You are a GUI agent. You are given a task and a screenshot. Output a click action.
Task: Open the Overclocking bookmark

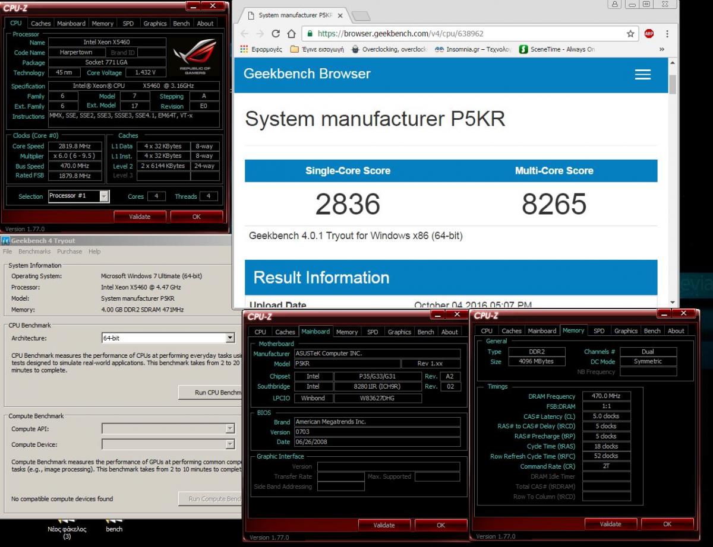tap(389, 49)
